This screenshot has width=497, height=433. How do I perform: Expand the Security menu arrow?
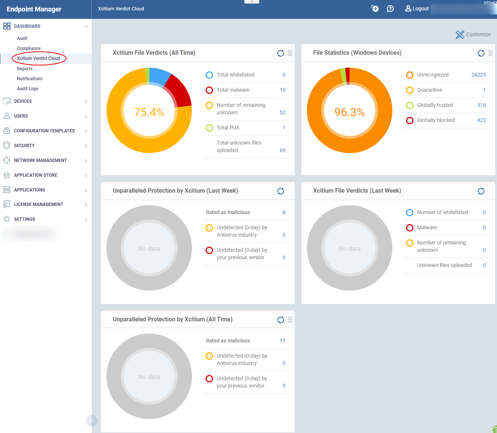86,146
